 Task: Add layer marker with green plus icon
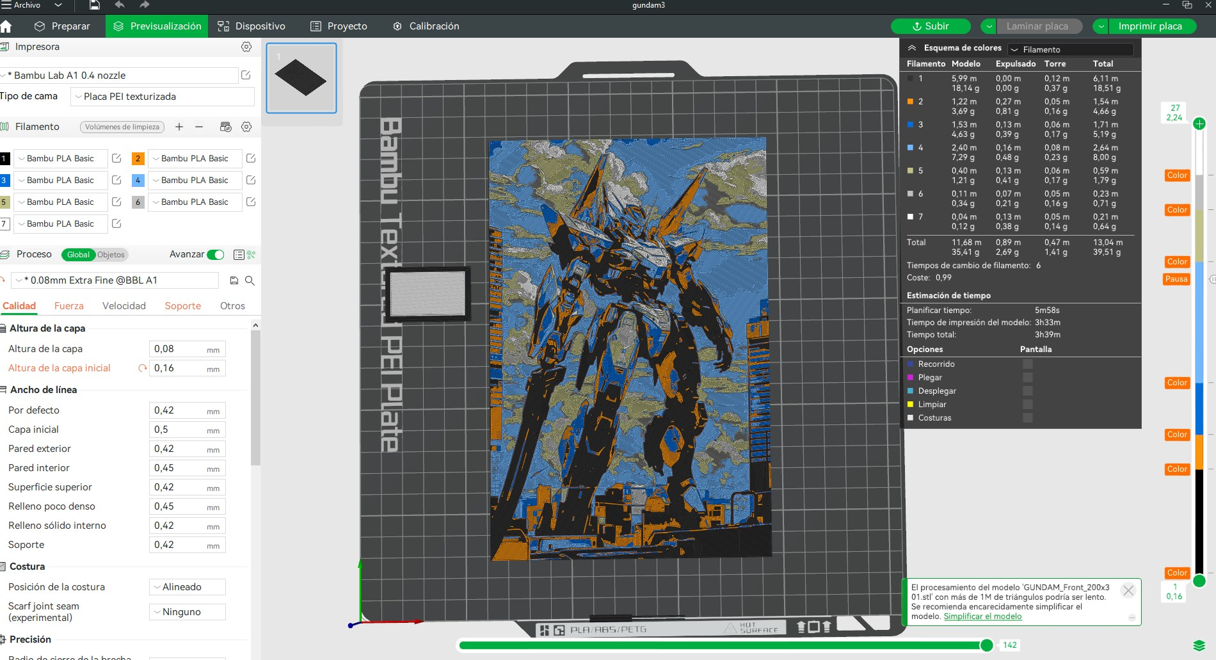[x=1199, y=124]
